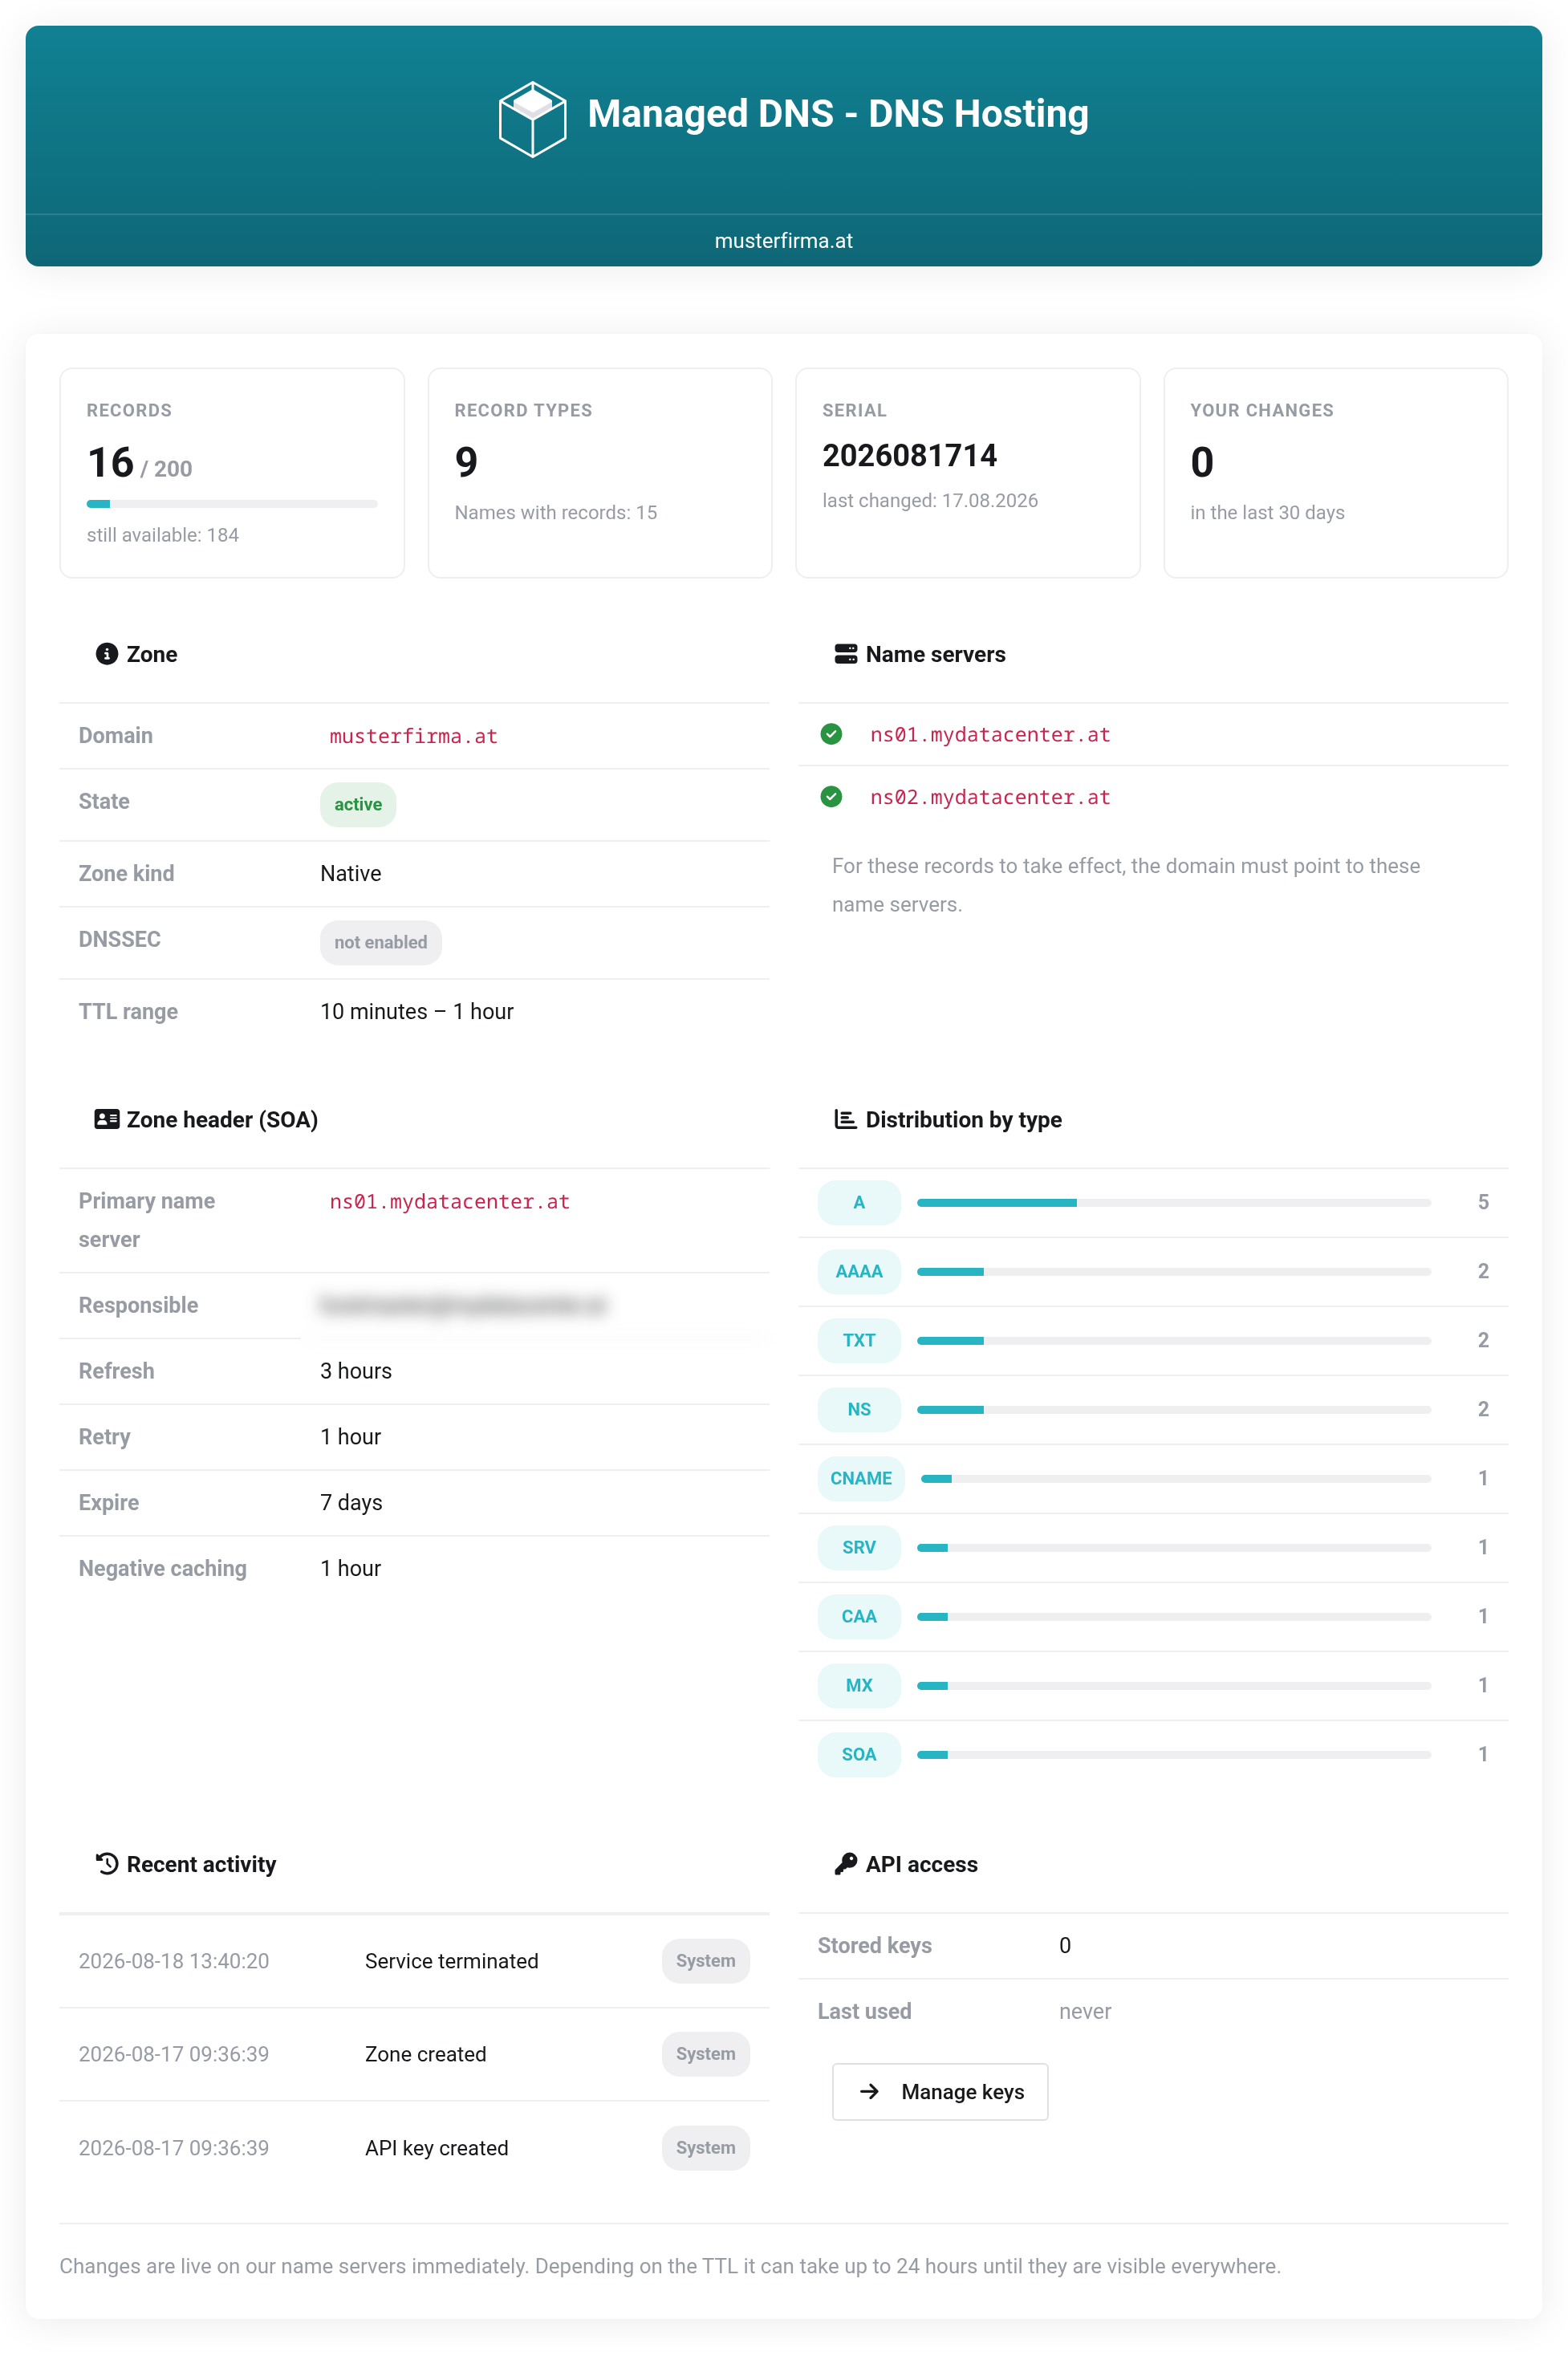Click the '3 hours' Refresh value
Screen dimensions: 1568x2380
coord(356,1370)
